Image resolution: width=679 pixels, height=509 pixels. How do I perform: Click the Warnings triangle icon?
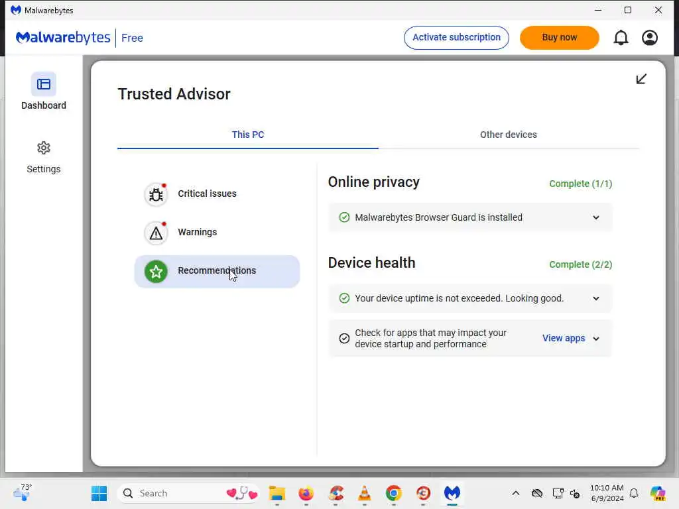(156, 233)
